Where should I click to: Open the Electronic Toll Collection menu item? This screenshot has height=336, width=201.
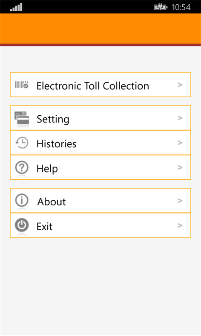coord(100,85)
